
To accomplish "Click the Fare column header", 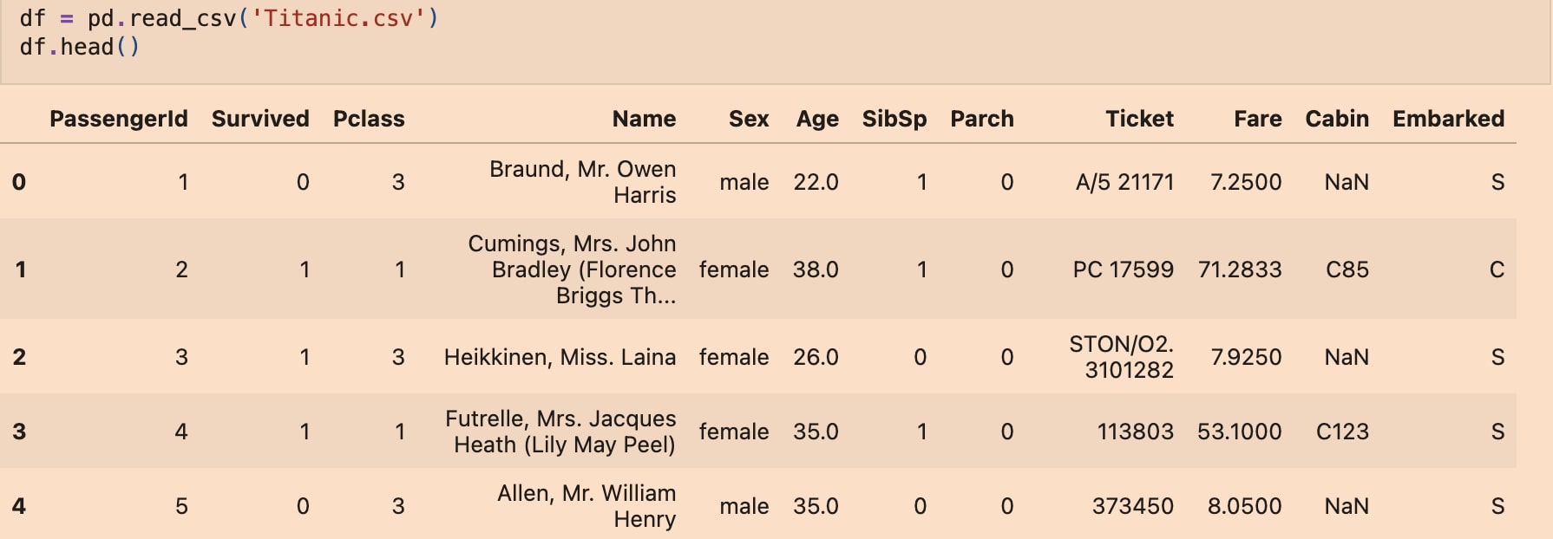I will pyautogui.click(x=1258, y=119).
